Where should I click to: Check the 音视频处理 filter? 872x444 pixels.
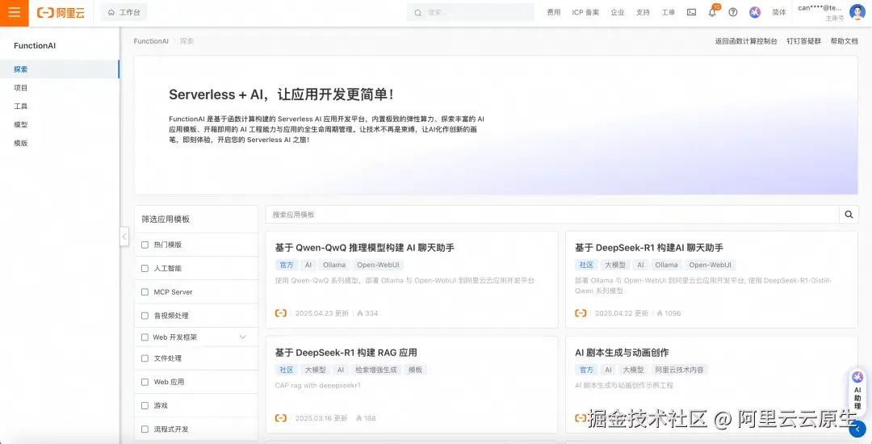145,316
